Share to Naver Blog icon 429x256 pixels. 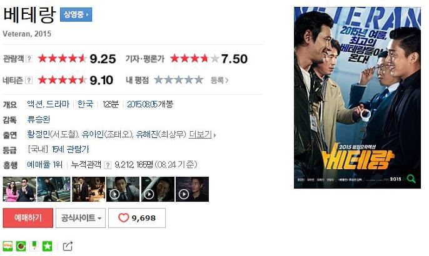tap(8, 246)
